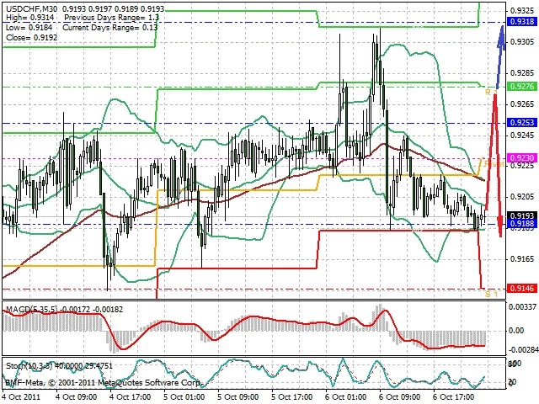Click the 0.9188 blue level label
Viewport: 539px width, 404px height.
522,224
